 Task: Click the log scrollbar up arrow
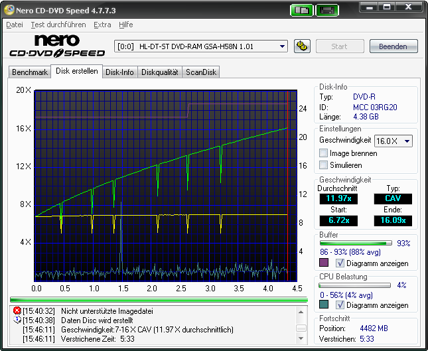(x=301, y=312)
